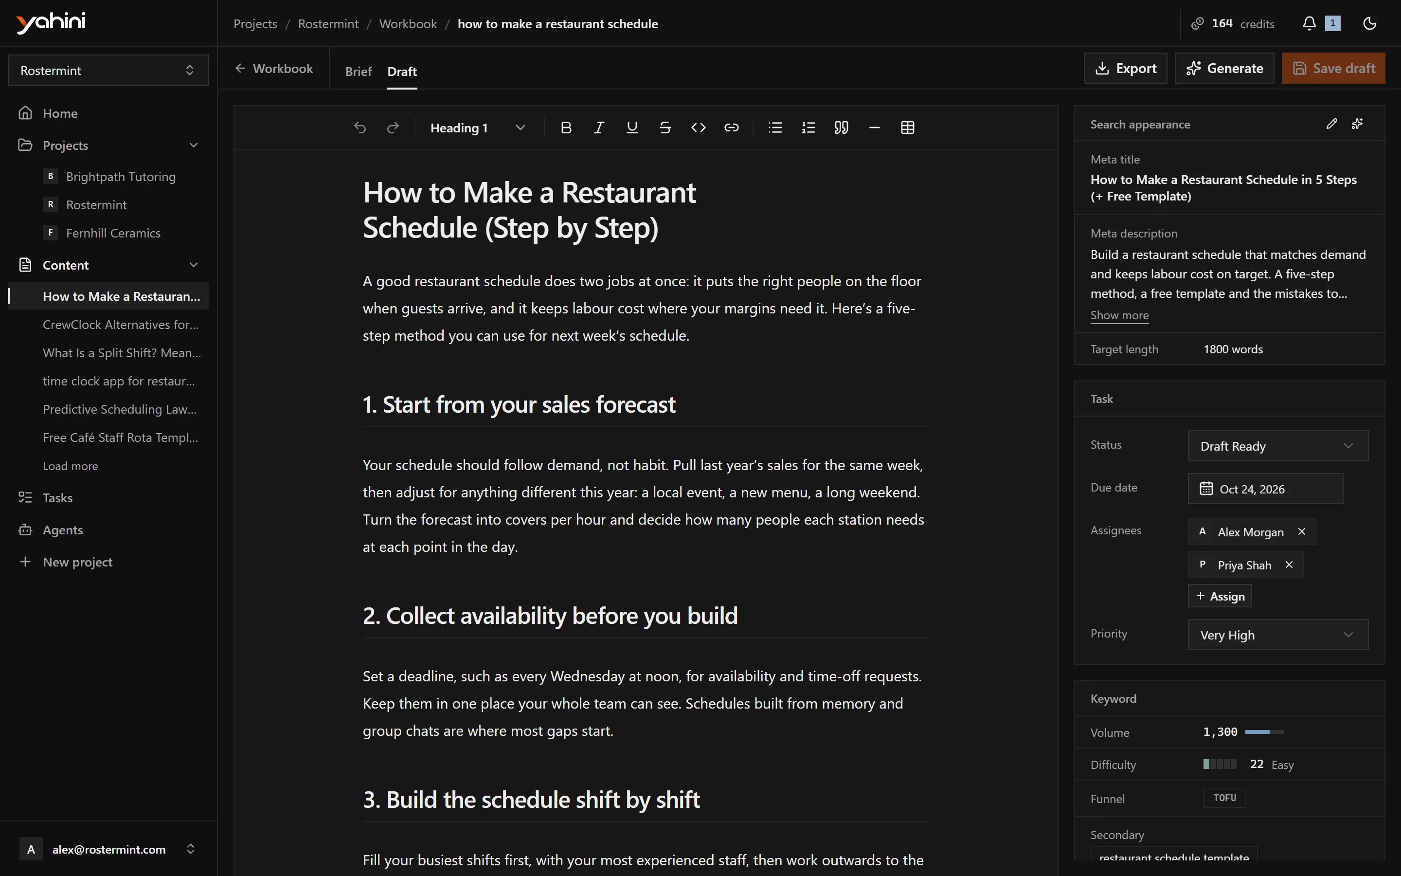Screen dimensions: 1401x876
Task: Create a numbered list
Action: (808, 128)
